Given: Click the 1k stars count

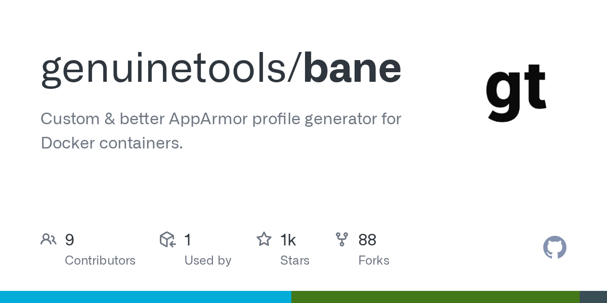Looking at the screenshot, I should (x=288, y=239).
